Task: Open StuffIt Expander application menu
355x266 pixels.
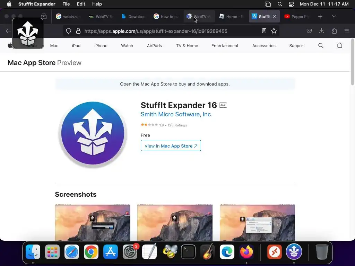Action: (x=37, y=4)
